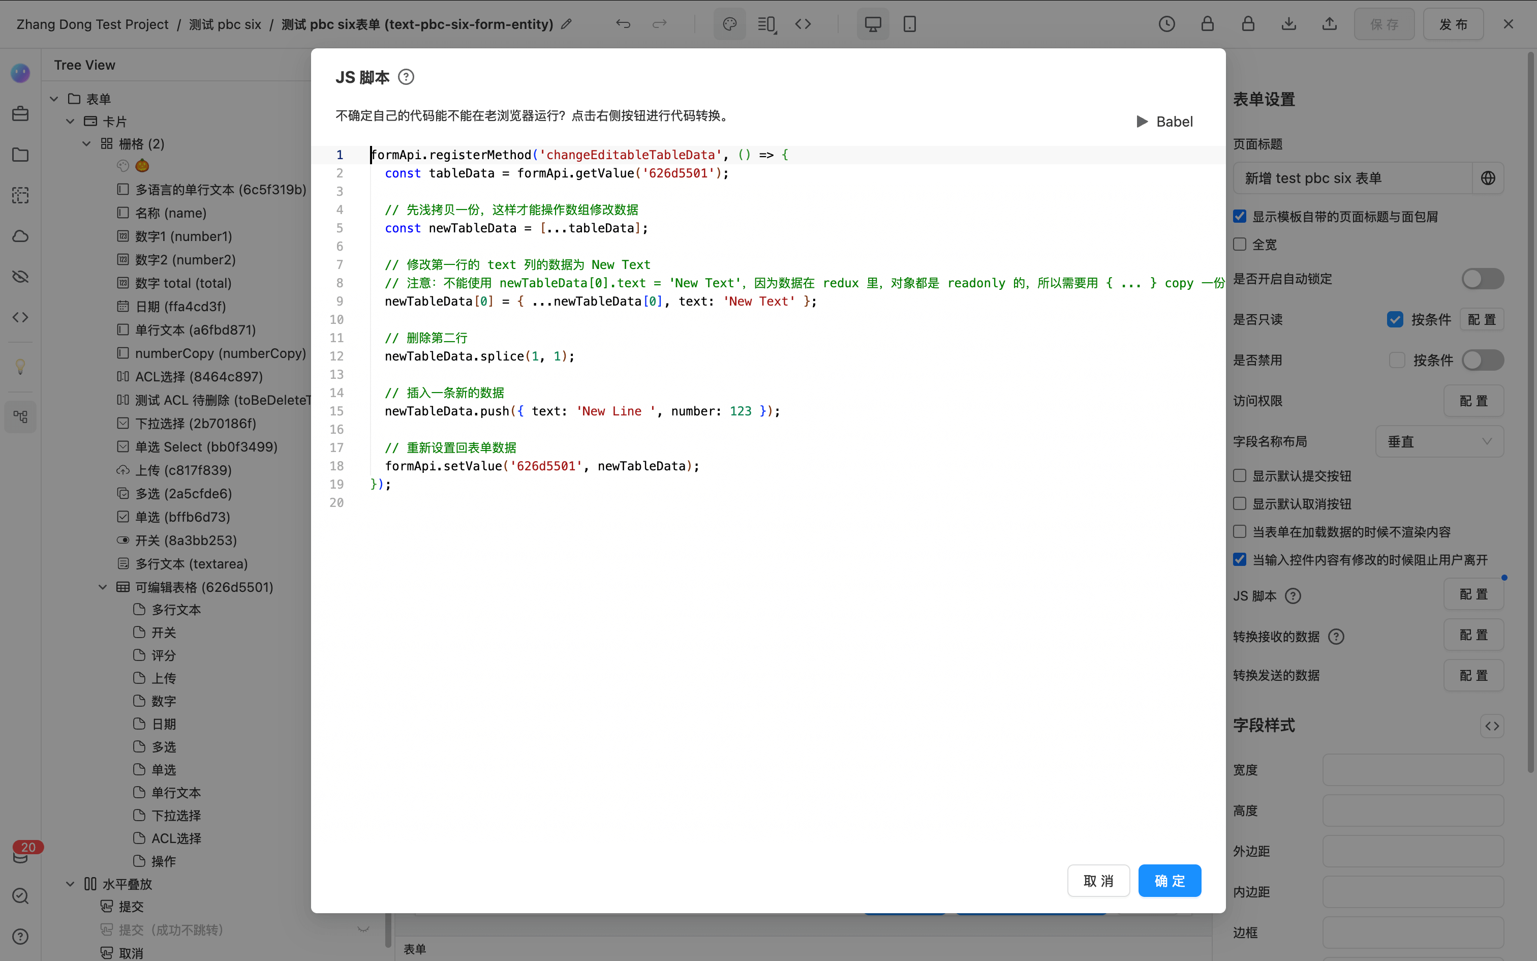This screenshot has width=1537, height=961.
Task: Check 显示默认取消按钮 checkbox
Action: tap(1240, 503)
